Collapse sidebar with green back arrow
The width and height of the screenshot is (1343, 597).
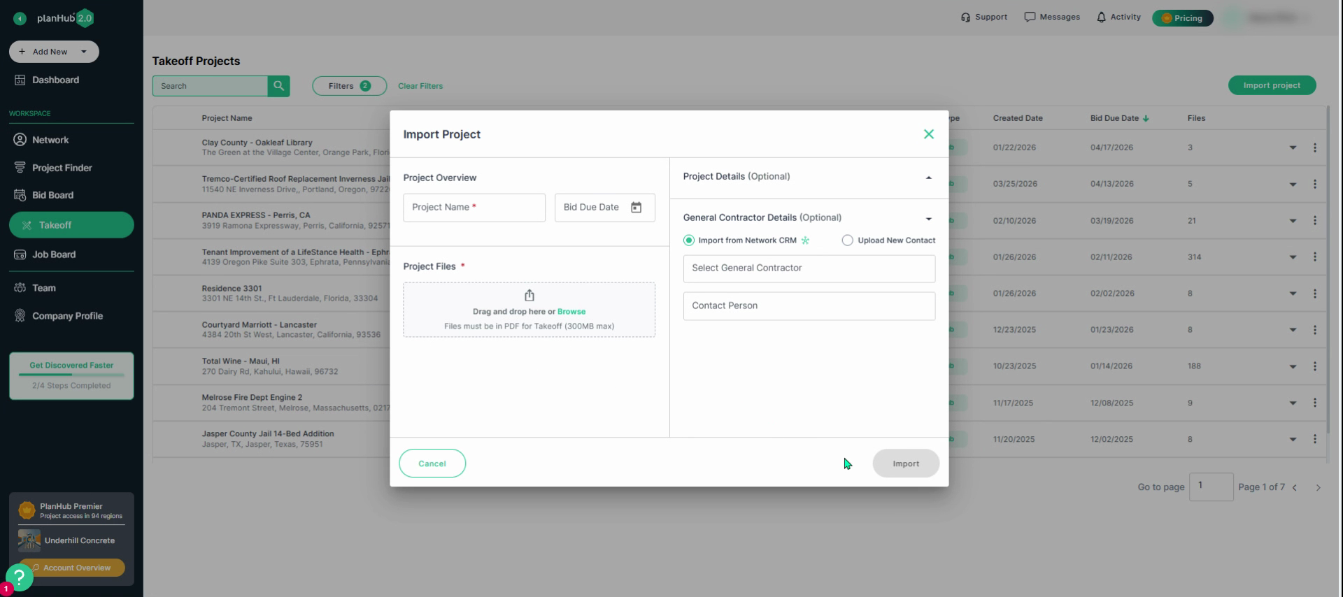coord(20,19)
